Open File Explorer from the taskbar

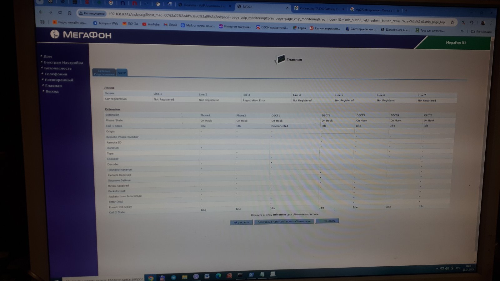pyautogui.click(x=185, y=277)
